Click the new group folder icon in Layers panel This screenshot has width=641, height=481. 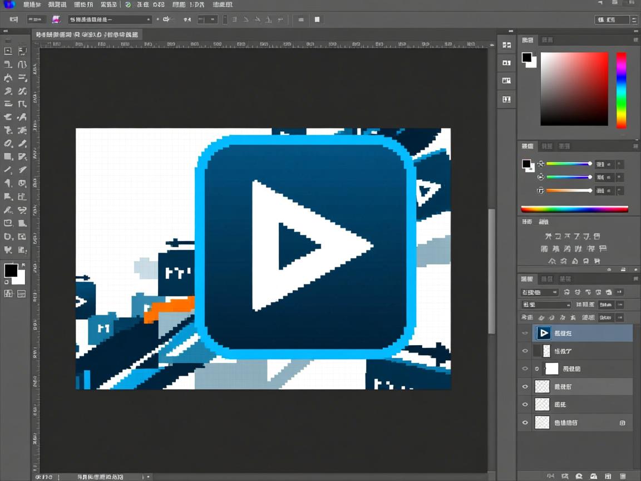(594, 477)
